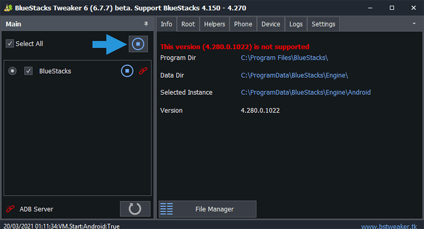Open the Settings tab
Viewport: 424px width, 229px height.
point(324,24)
